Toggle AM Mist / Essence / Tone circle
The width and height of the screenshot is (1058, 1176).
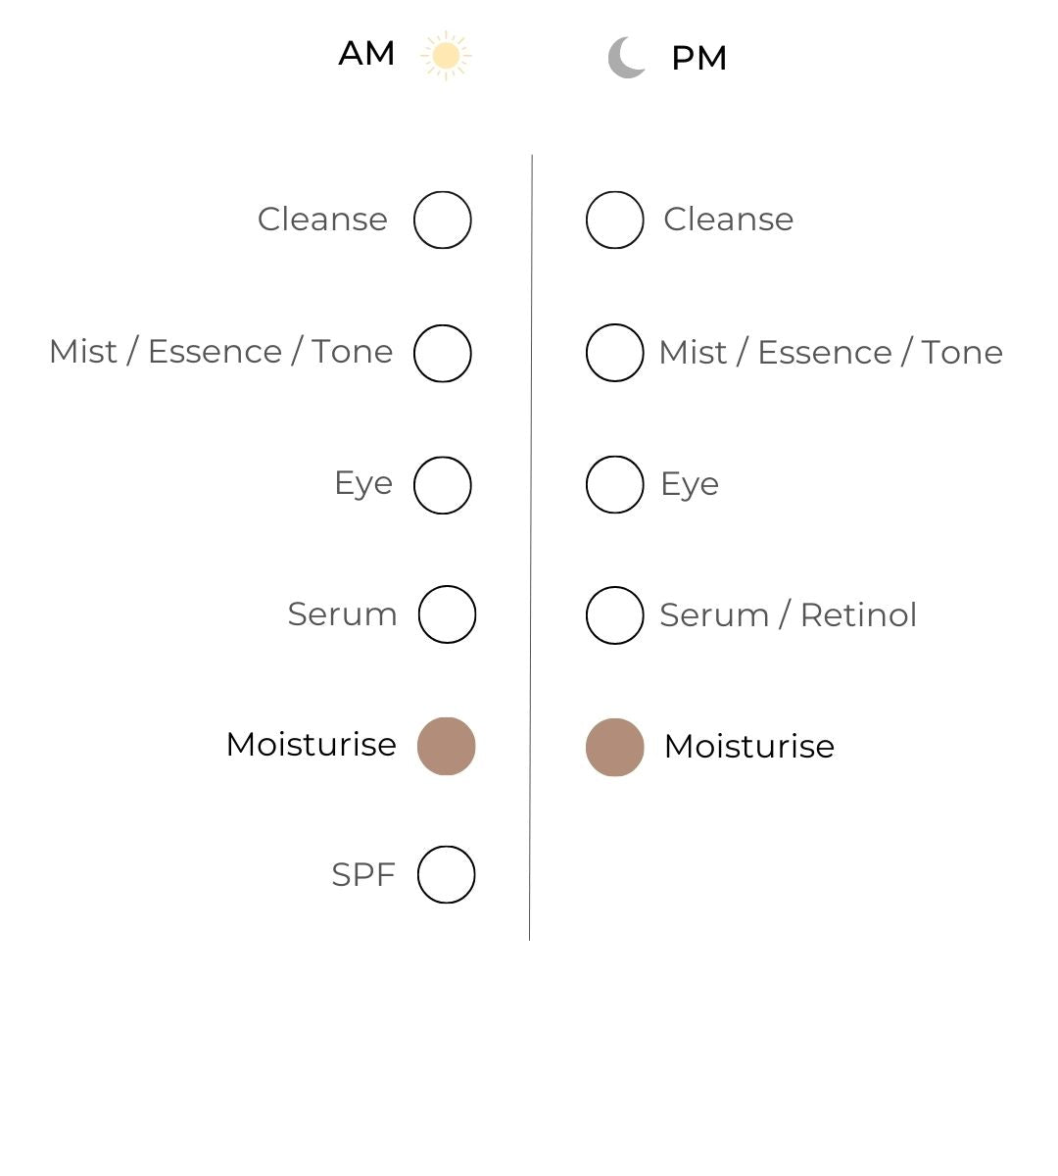[443, 353]
